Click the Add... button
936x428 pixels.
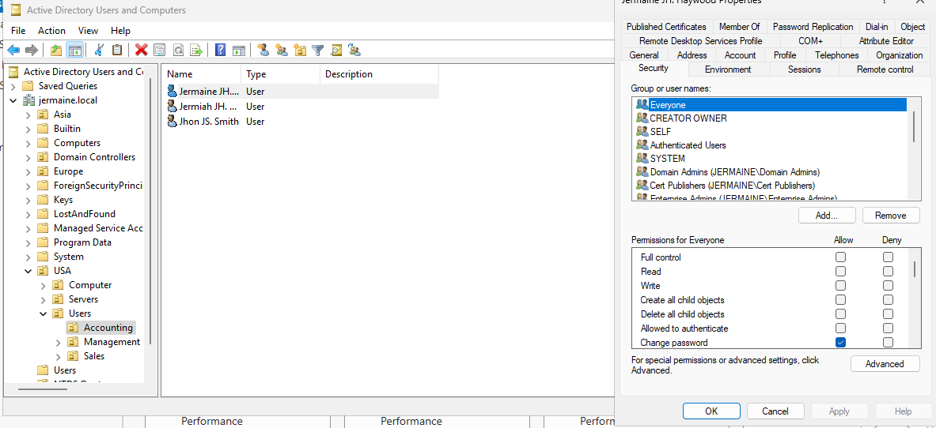pos(827,216)
